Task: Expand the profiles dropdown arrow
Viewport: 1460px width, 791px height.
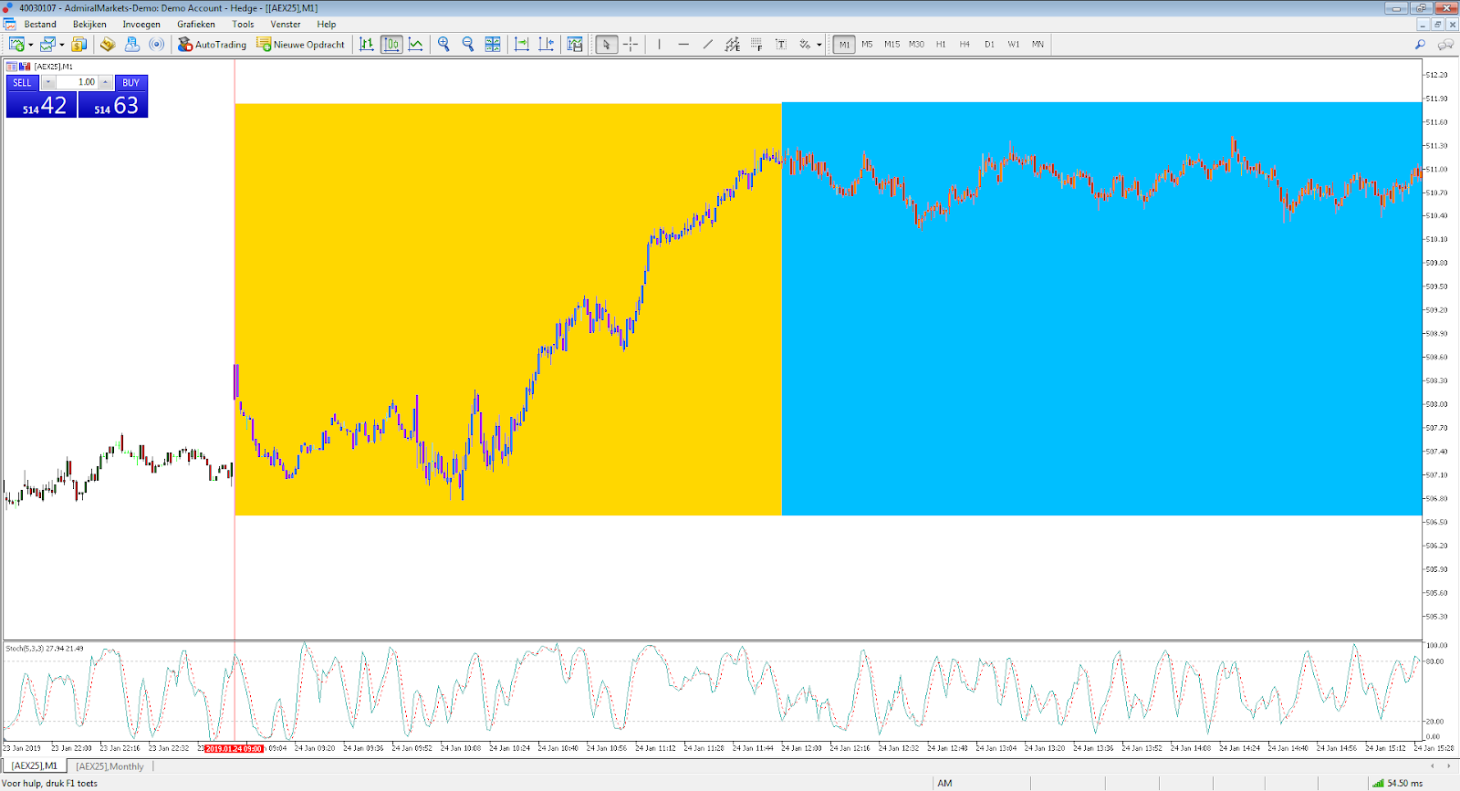Action: [x=61, y=45]
